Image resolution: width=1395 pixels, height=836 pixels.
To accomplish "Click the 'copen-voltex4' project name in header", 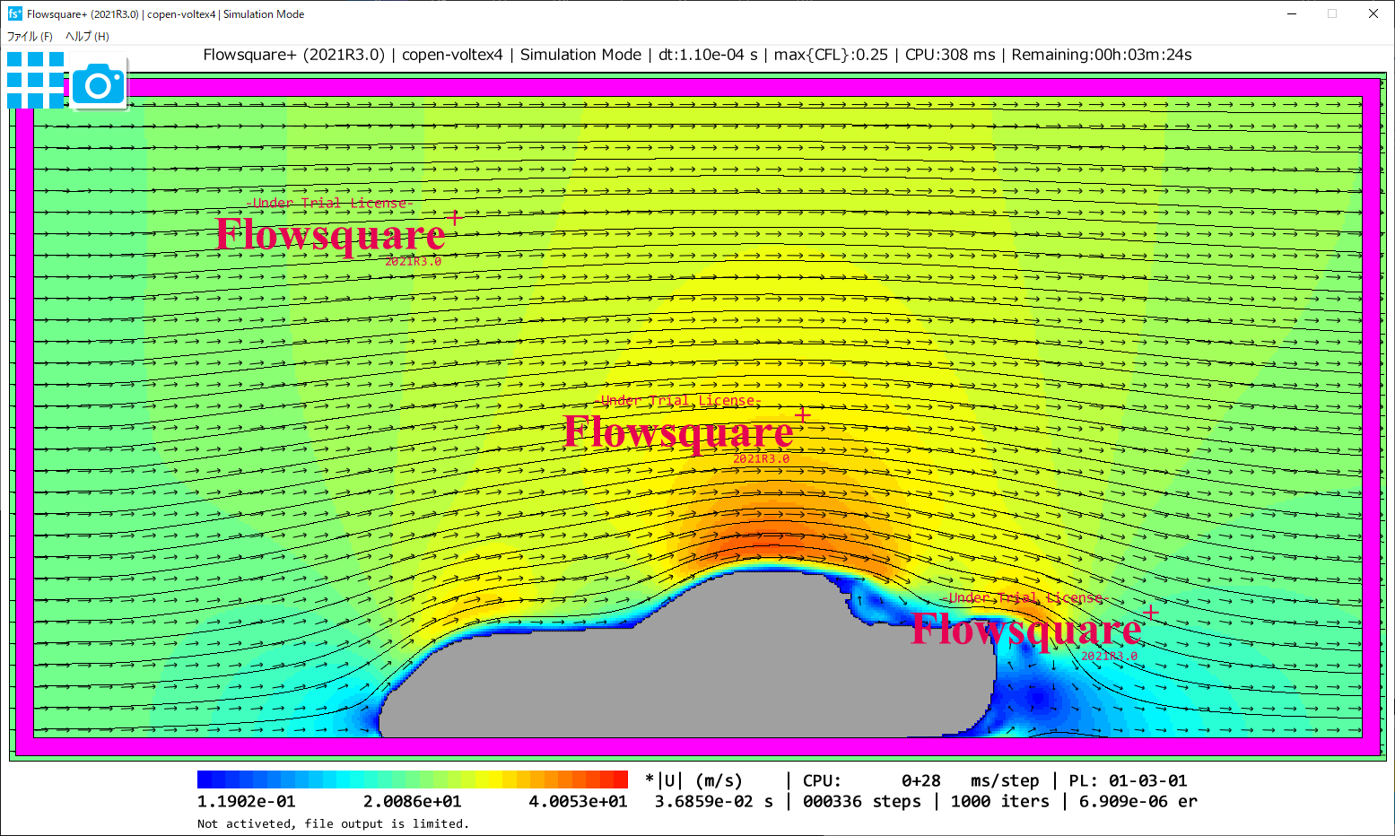I will (x=452, y=55).
